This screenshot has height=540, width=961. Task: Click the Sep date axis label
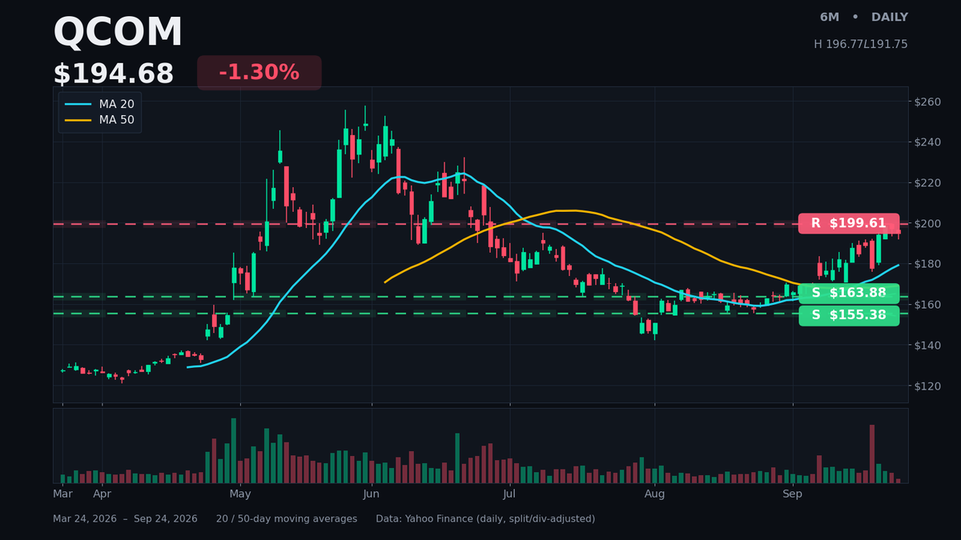[793, 494]
